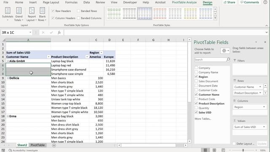Click the Update button
Viewport: 270px width, 152px height.
tap(262, 144)
